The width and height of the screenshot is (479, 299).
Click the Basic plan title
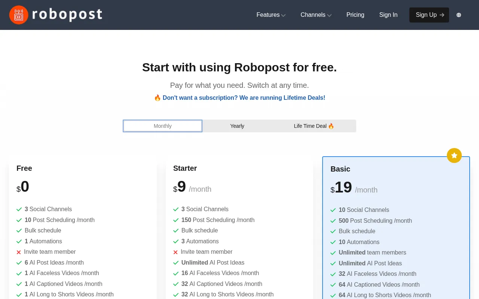(340, 169)
